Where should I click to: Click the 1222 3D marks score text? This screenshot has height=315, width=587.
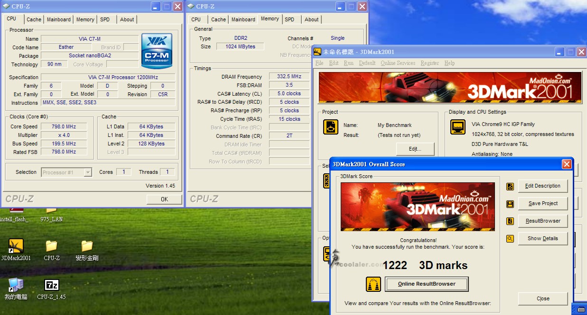pos(425,265)
